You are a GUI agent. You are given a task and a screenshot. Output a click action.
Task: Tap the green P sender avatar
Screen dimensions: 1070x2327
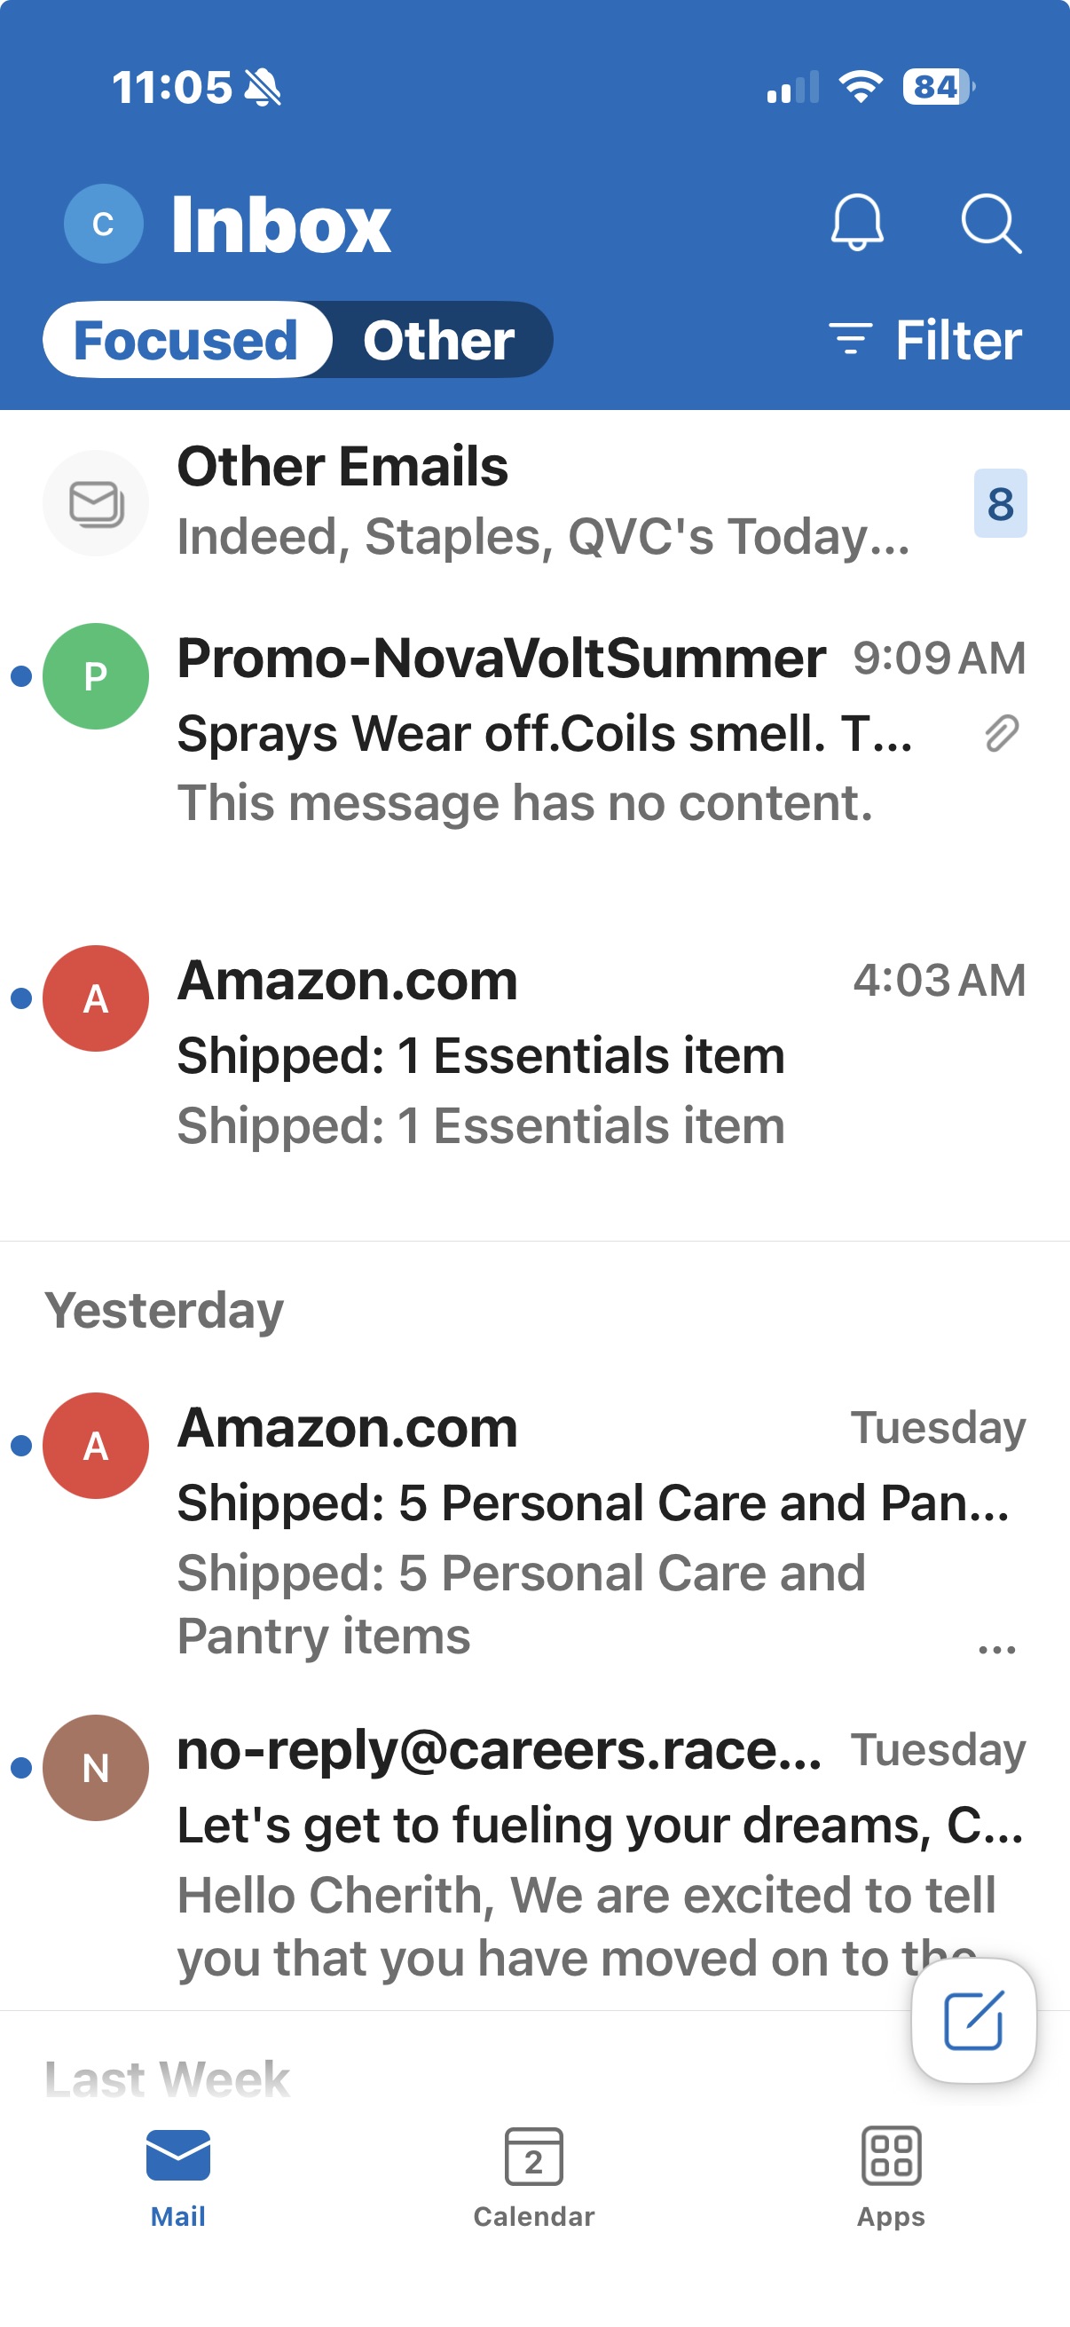96,675
